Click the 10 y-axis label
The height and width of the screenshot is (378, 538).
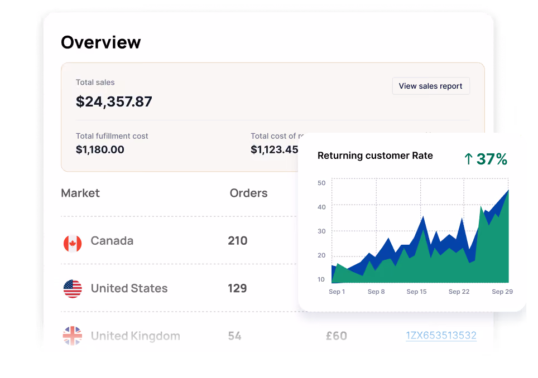[x=321, y=279]
